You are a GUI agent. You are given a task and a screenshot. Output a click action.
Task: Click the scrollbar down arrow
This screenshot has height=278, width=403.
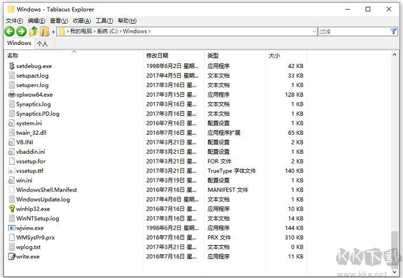click(x=394, y=272)
